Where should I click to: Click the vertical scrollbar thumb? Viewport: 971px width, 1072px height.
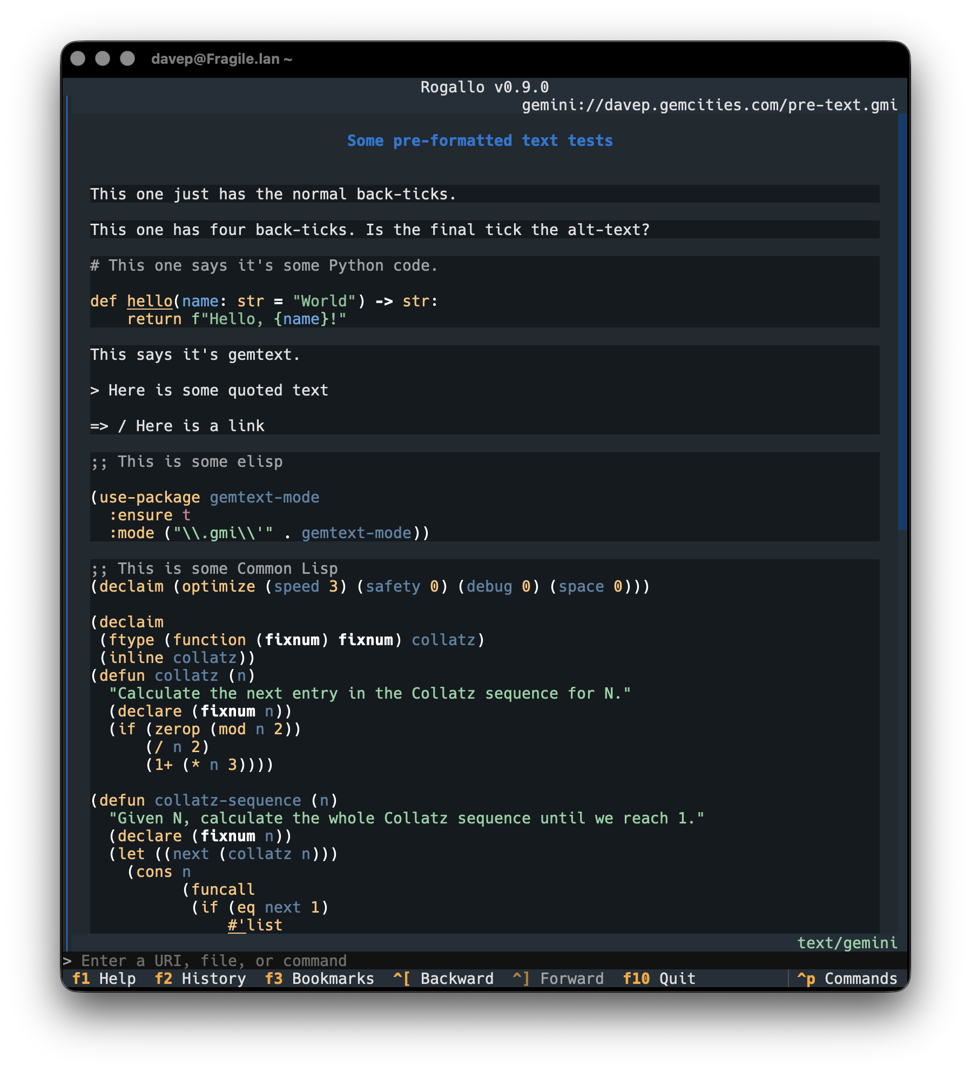click(x=902, y=321)
